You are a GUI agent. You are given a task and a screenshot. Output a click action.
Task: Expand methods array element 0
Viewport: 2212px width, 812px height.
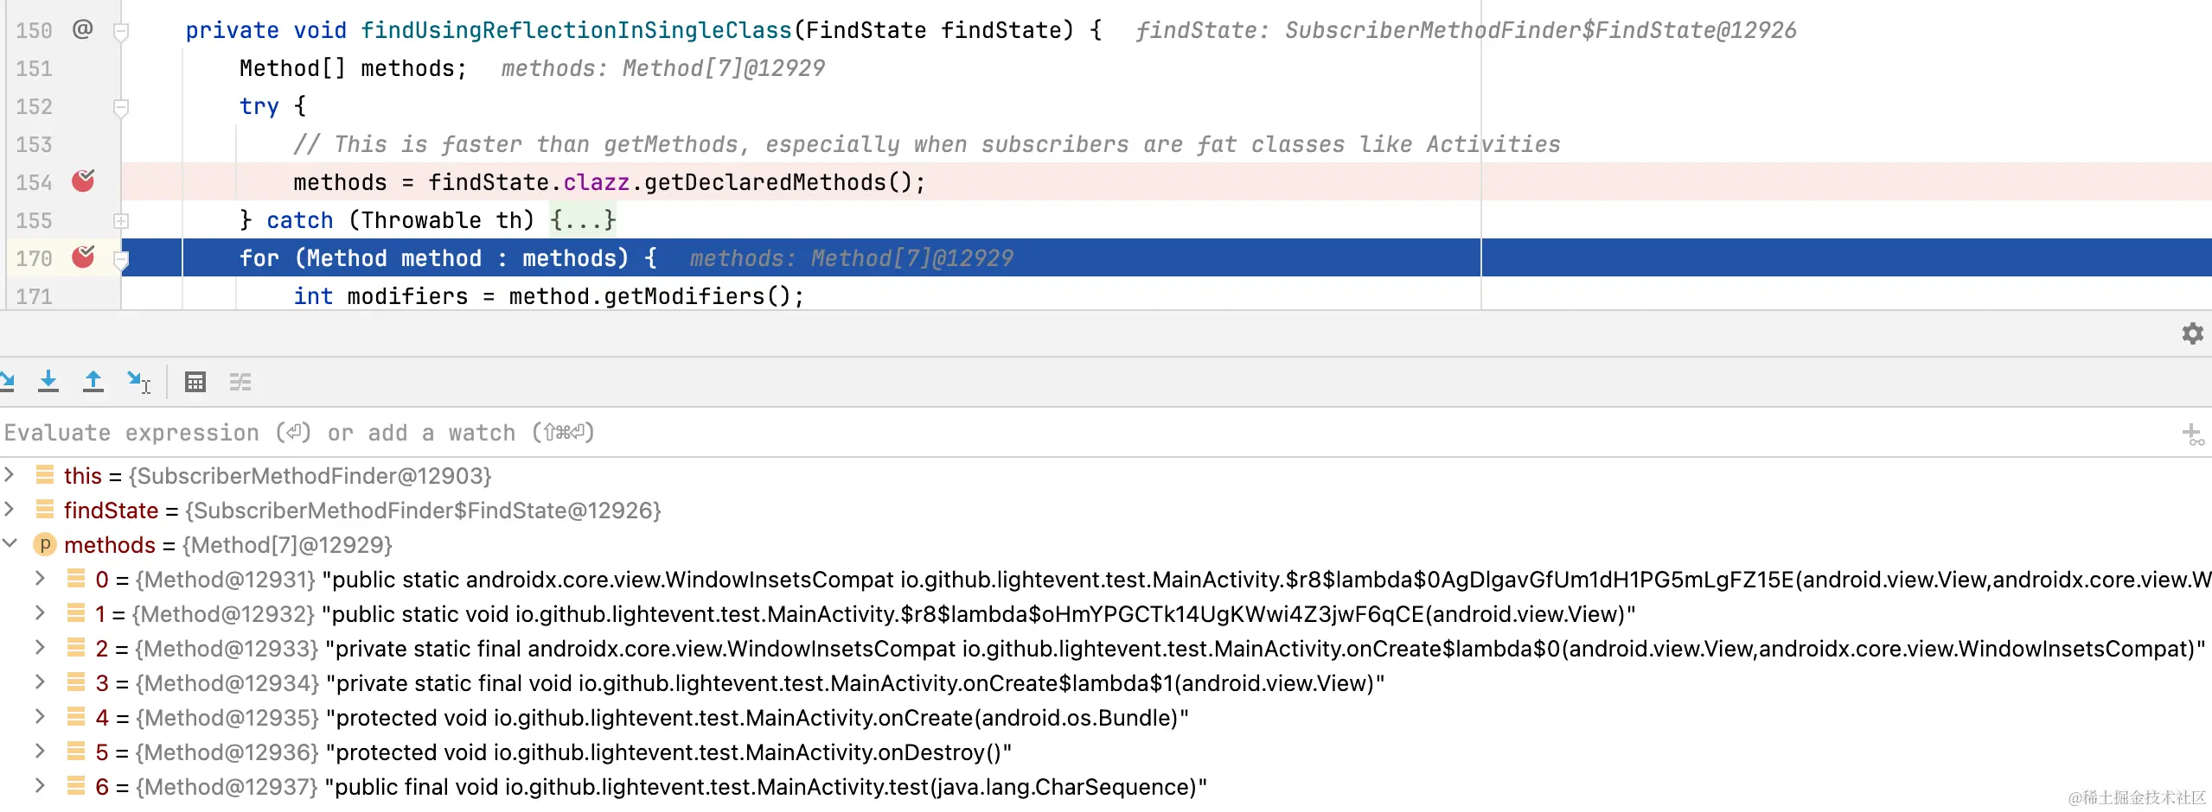coord(40,578)
